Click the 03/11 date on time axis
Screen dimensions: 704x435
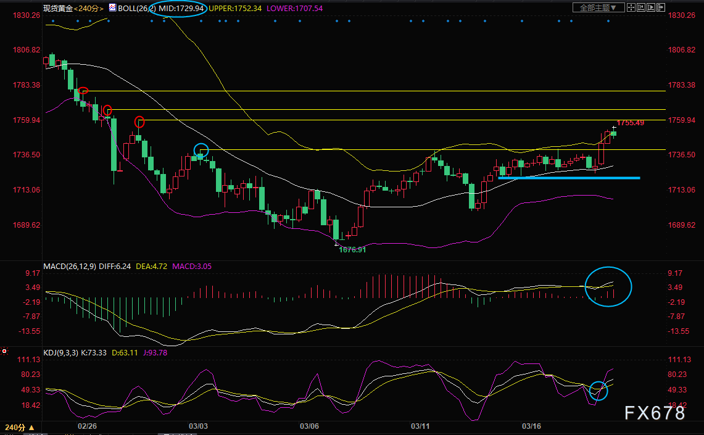(x=420, y=426)
